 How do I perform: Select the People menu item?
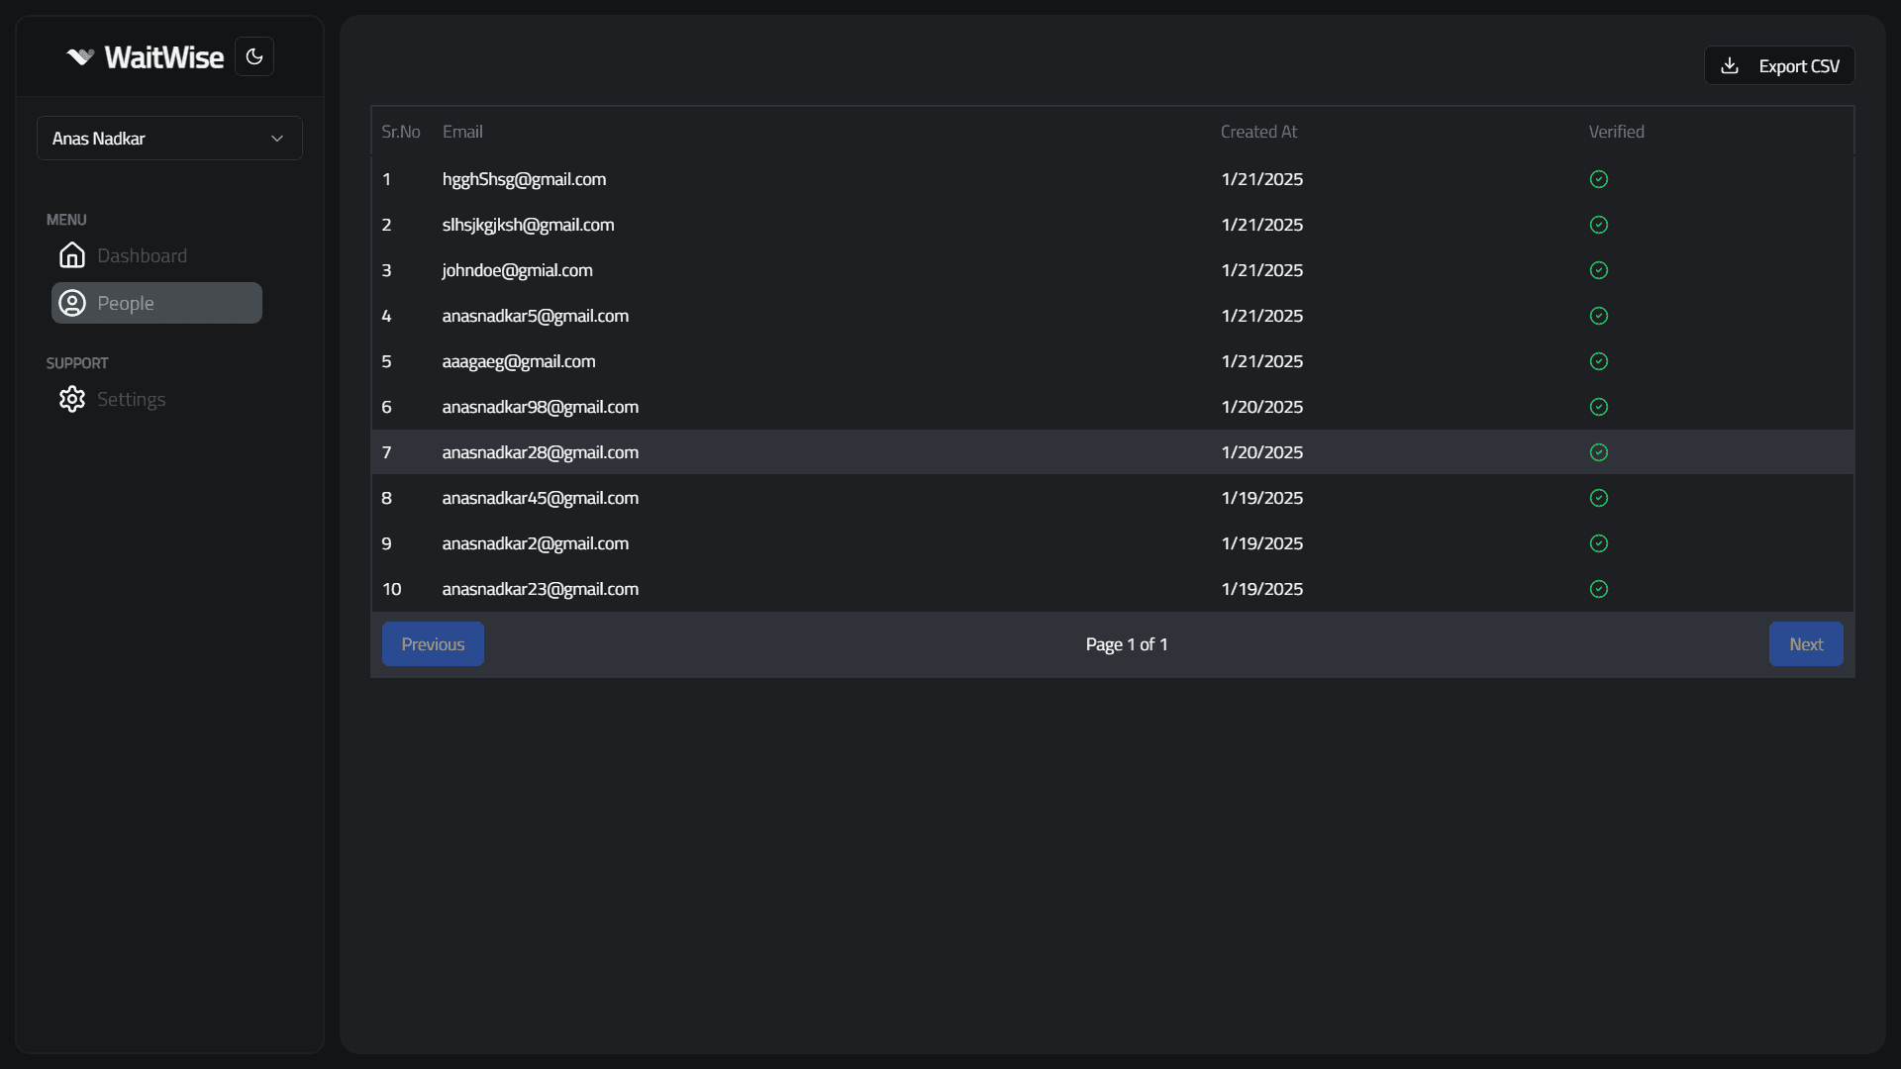[x=156, y=303]
